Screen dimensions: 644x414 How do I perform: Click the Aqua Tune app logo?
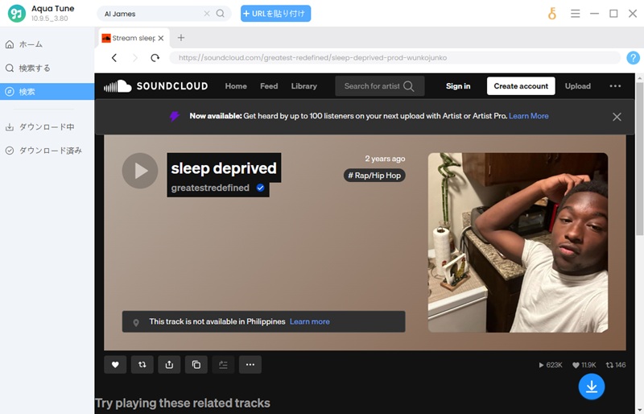tap(17, 14)
